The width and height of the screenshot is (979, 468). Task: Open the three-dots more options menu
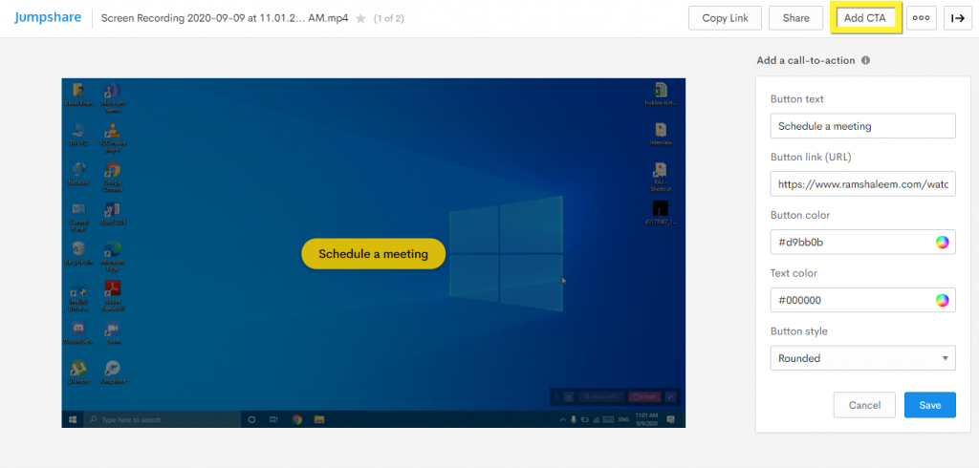tap(921, 18)
